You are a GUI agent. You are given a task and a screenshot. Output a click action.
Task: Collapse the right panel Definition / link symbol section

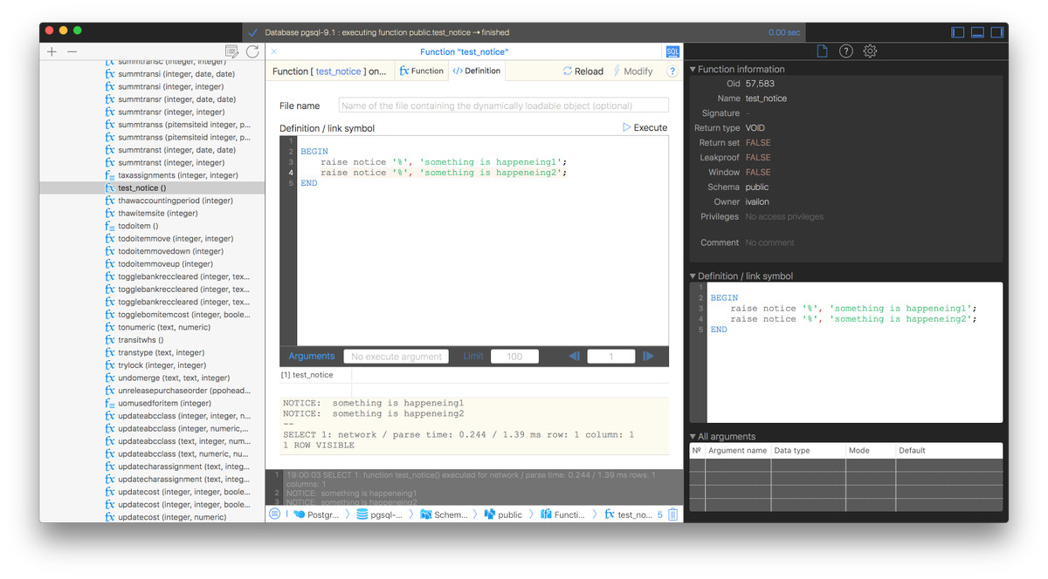(x=693, y=276)
